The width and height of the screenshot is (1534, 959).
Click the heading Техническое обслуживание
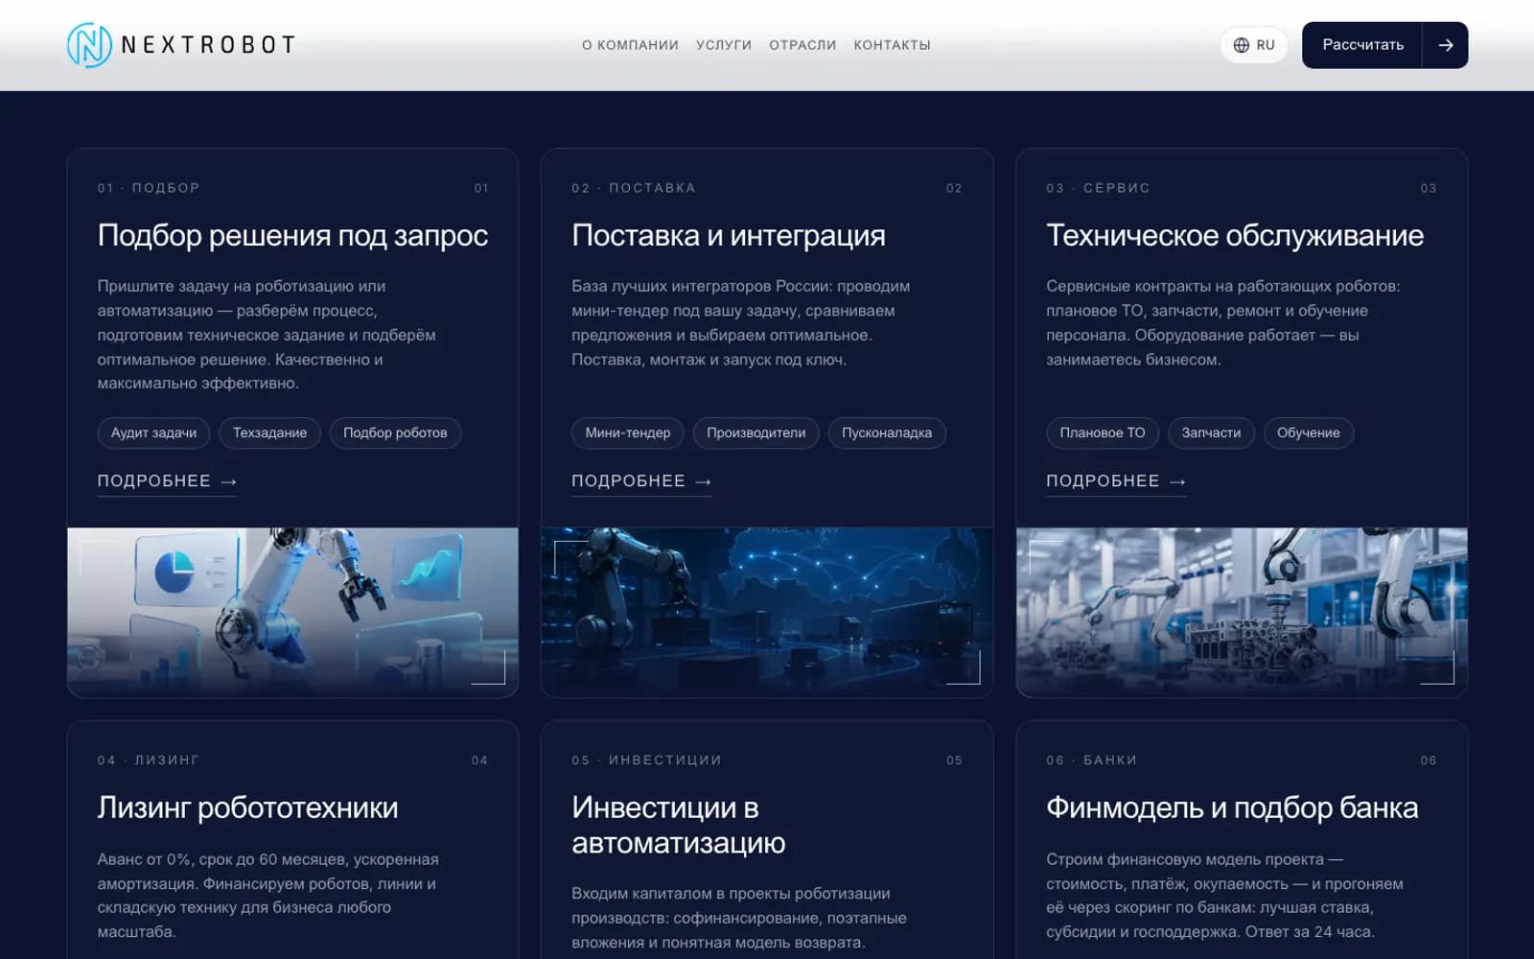point(1235,236)
